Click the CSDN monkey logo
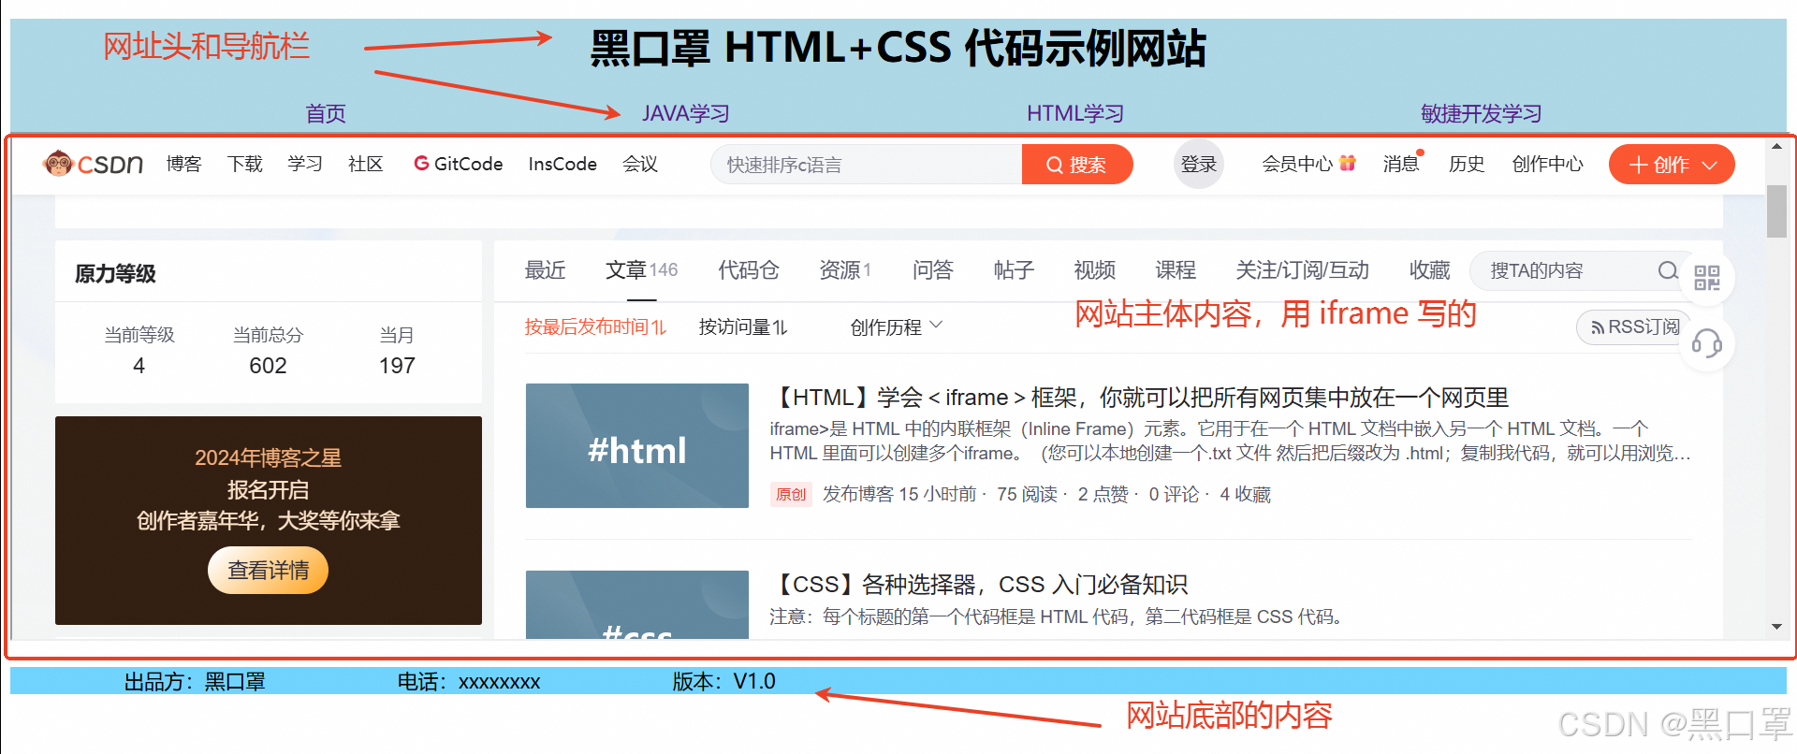The height and width of the screenshot is (754, 1797). [93, 164]
